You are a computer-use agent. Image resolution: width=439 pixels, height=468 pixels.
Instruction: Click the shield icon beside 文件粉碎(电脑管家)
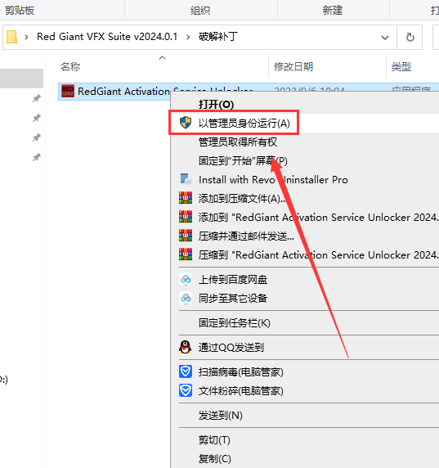click(x=186, y=390)
